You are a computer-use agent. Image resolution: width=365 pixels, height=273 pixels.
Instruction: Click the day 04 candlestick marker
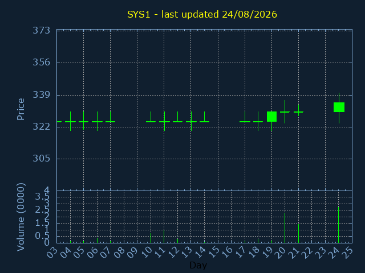70,121
